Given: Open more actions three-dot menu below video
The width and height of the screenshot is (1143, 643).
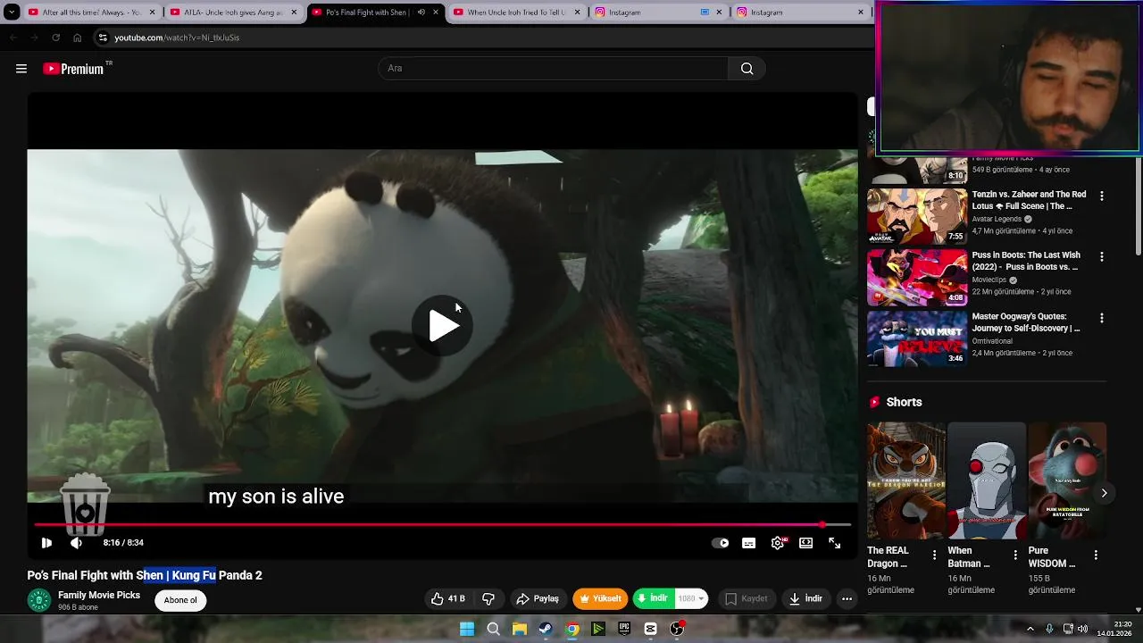Looking at the screenshot, I should click(x=847, y=598).
